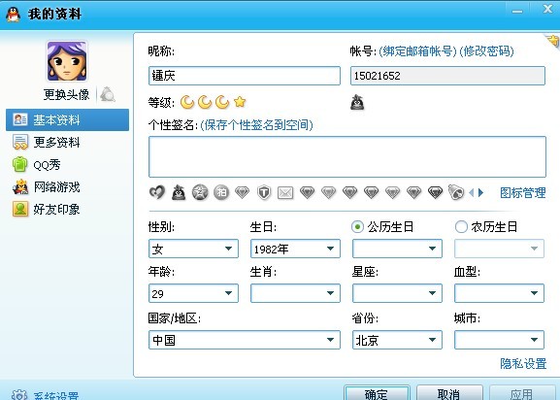Click the 修改密码 link
Image resolution: width=560 pixels, height=400 pixels.
pyautogui.click(x=487, y=51)
